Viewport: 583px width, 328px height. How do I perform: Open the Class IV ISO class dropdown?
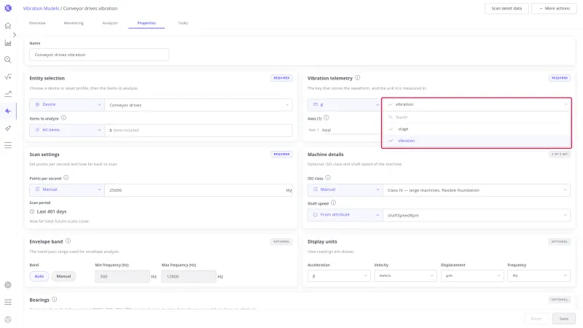click(x=477, y=190)
